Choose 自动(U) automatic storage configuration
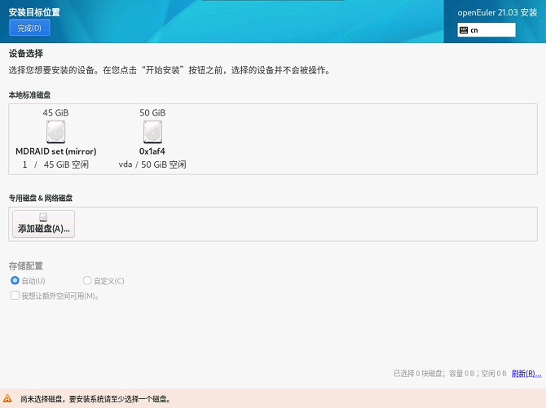This screenshot has height=408, width=546. (15, 281)
